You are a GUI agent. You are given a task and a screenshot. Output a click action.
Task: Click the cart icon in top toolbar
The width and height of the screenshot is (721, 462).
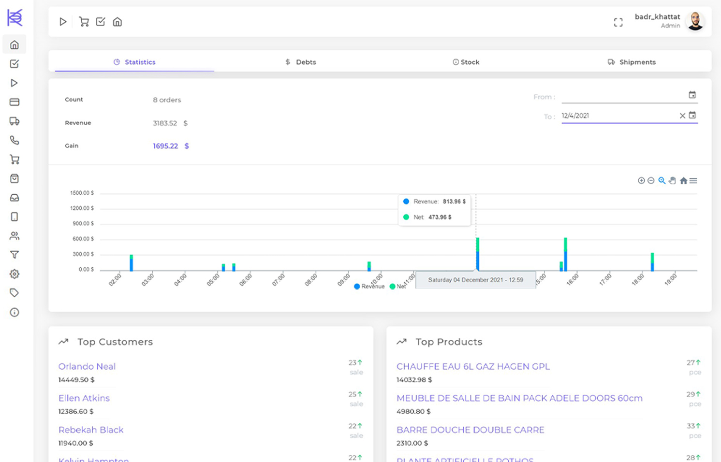coord(84,22)
